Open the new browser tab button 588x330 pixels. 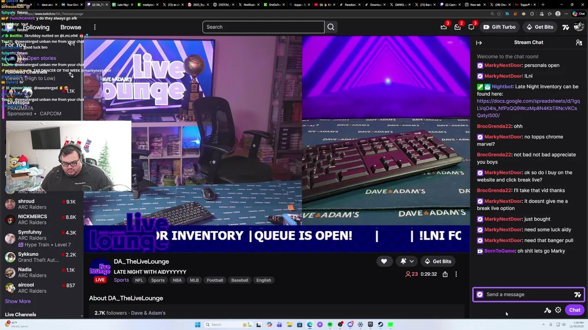[543, 5]
